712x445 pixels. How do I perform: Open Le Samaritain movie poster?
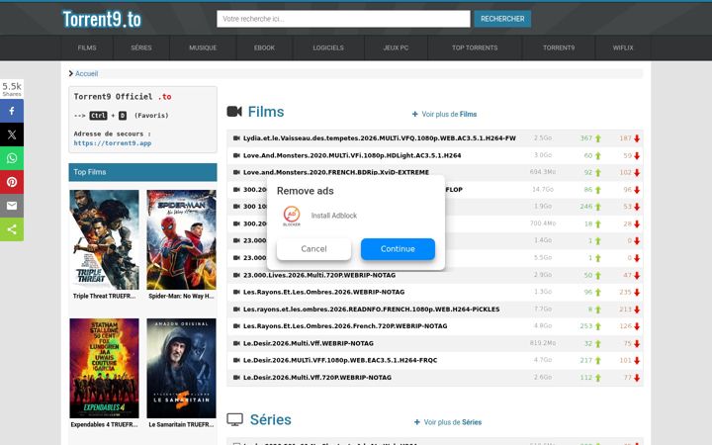pyautogui.click(x=181, y=368)
